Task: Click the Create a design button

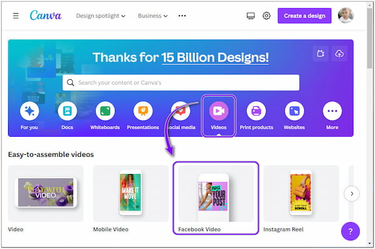Action: [x=304, y=16]
